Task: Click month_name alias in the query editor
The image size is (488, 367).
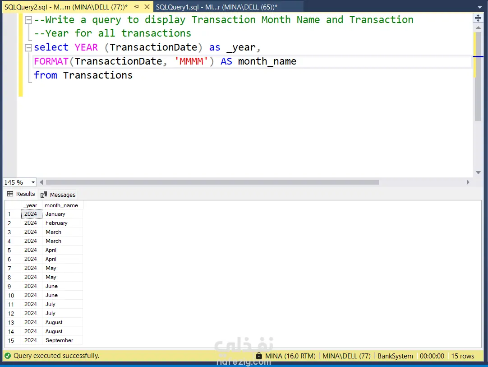Action: 267,61
